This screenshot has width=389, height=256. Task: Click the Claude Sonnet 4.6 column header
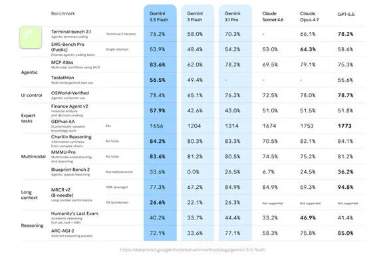pos(273,17)
